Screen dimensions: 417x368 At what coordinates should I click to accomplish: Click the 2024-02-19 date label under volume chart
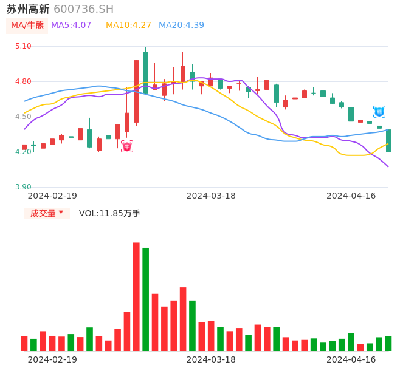click(x=52, y=359)
